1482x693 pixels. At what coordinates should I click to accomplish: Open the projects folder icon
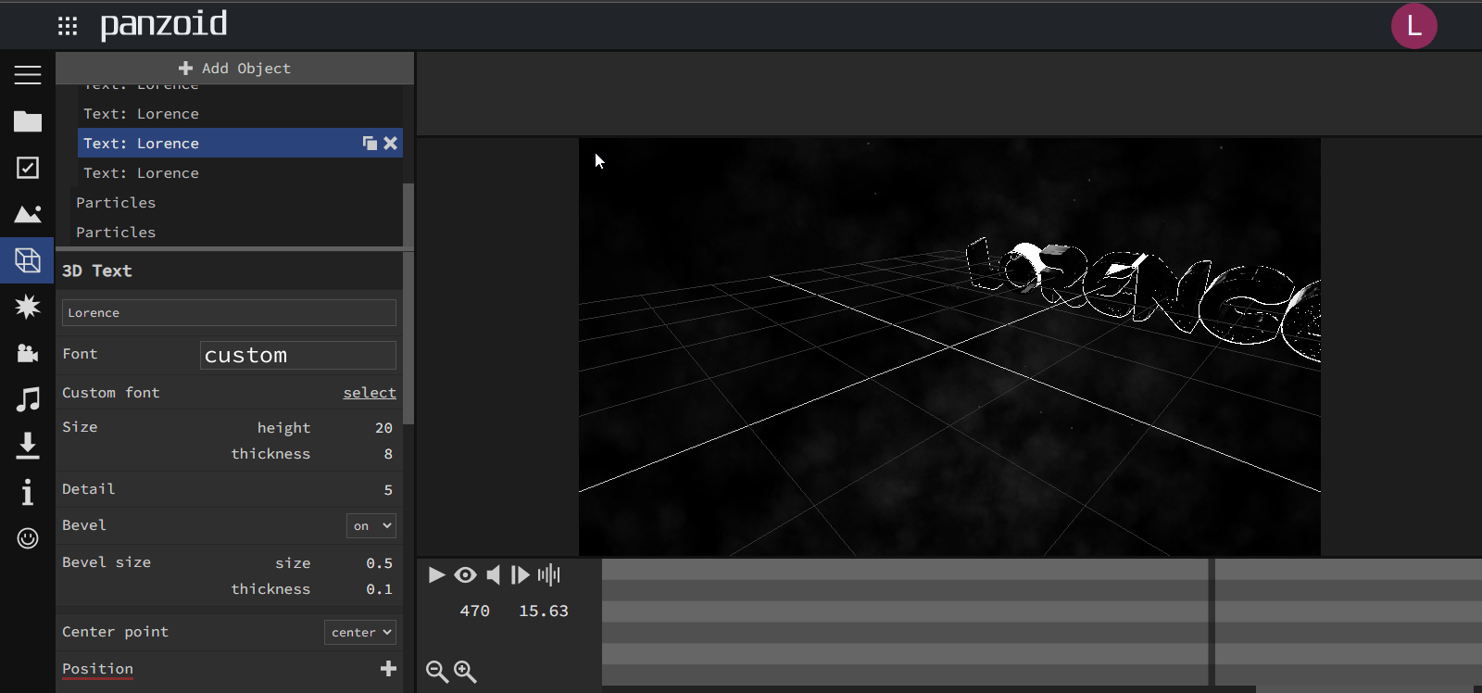point(28,121)
